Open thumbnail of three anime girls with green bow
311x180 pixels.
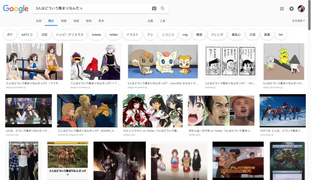tap(152, 111)
